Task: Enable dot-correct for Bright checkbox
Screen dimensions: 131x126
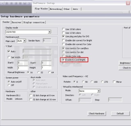Action: [63, 40]
